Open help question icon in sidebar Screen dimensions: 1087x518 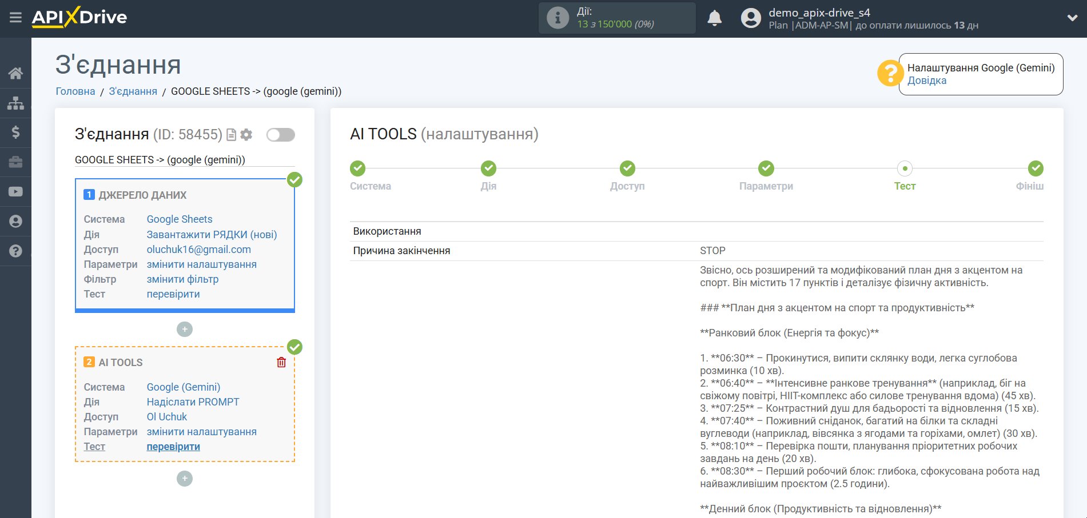pos(15,251)
